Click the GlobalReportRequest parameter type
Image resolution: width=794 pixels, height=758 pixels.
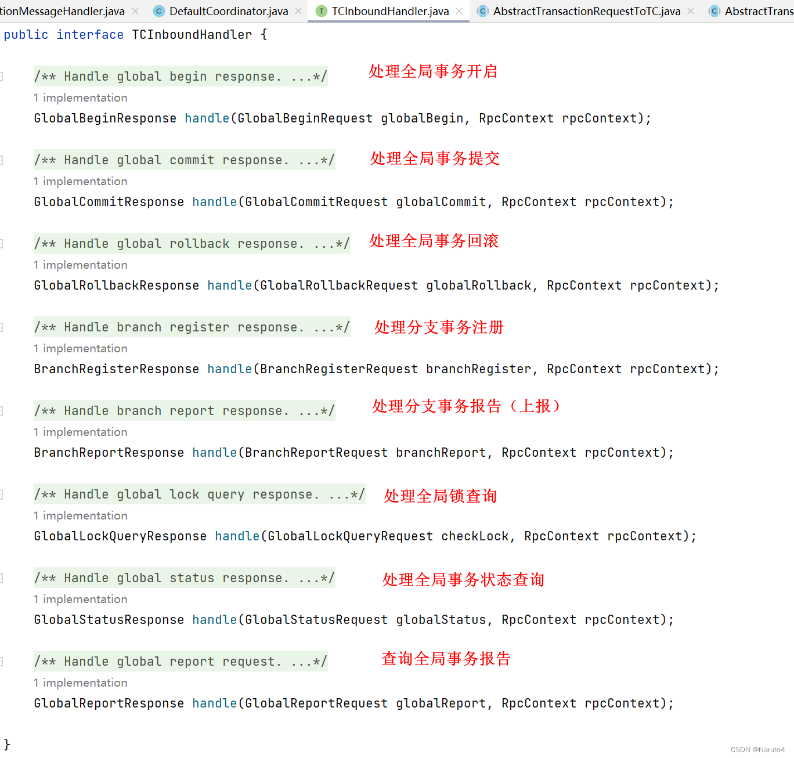316,703
